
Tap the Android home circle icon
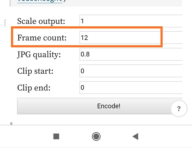click(x=96, y=136)
